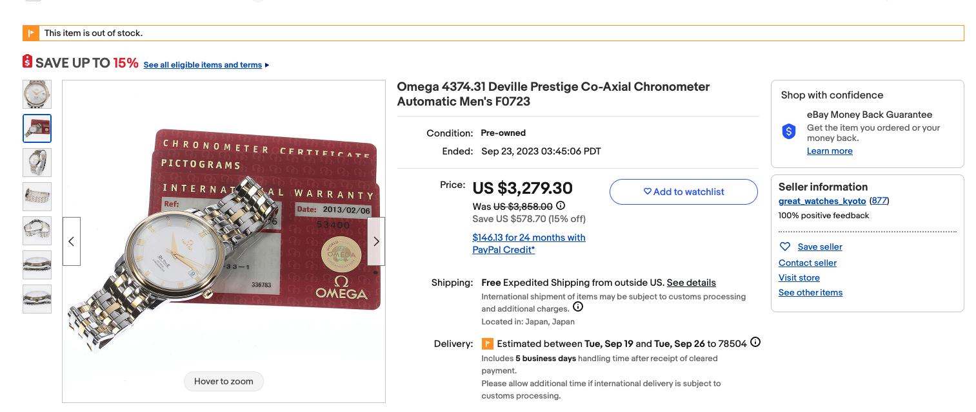Screen dimensions: 976x412
Task: Select the third thumbnail showing the watch bracelet
Action: tap(37, 162)
